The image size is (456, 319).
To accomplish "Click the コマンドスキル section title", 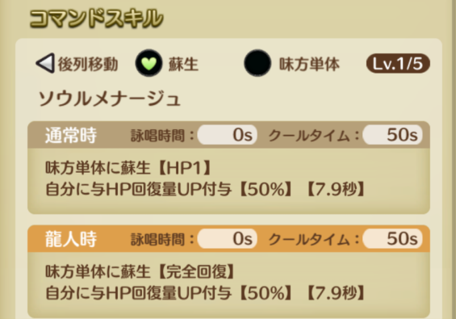I will [96, 19].
